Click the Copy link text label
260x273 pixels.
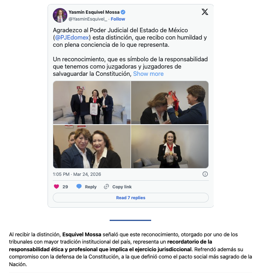[122, 187]
